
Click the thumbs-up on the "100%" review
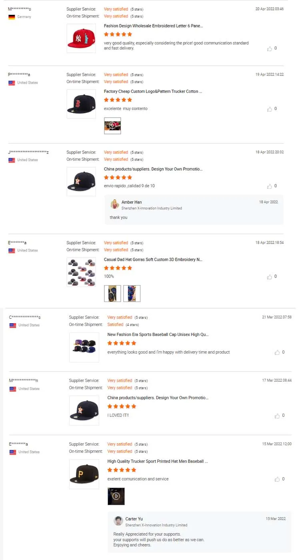[270, 276]
